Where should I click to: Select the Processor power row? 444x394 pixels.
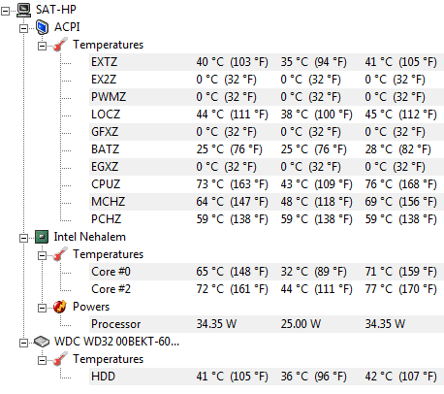click(x=267, y=324)
